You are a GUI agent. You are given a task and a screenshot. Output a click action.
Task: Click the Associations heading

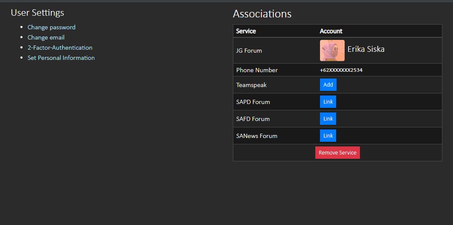click(x=262, y=14)
